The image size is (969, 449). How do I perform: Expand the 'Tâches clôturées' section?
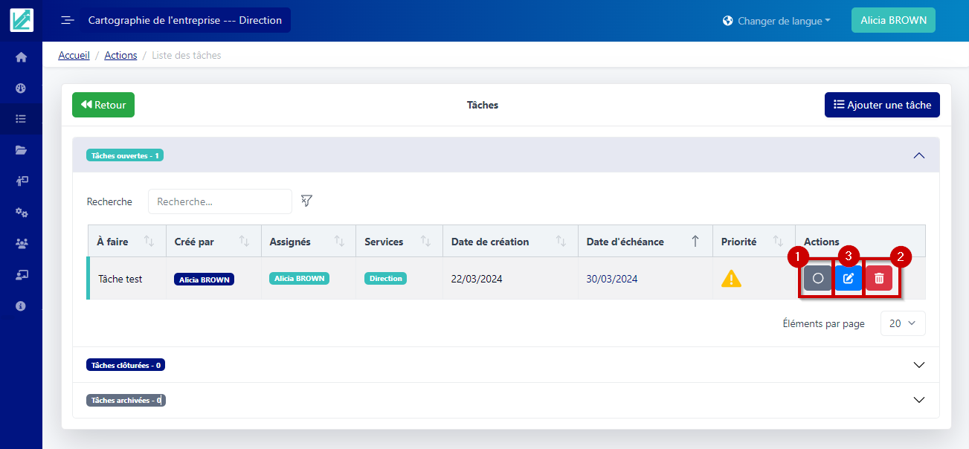(x=918, y=365)
